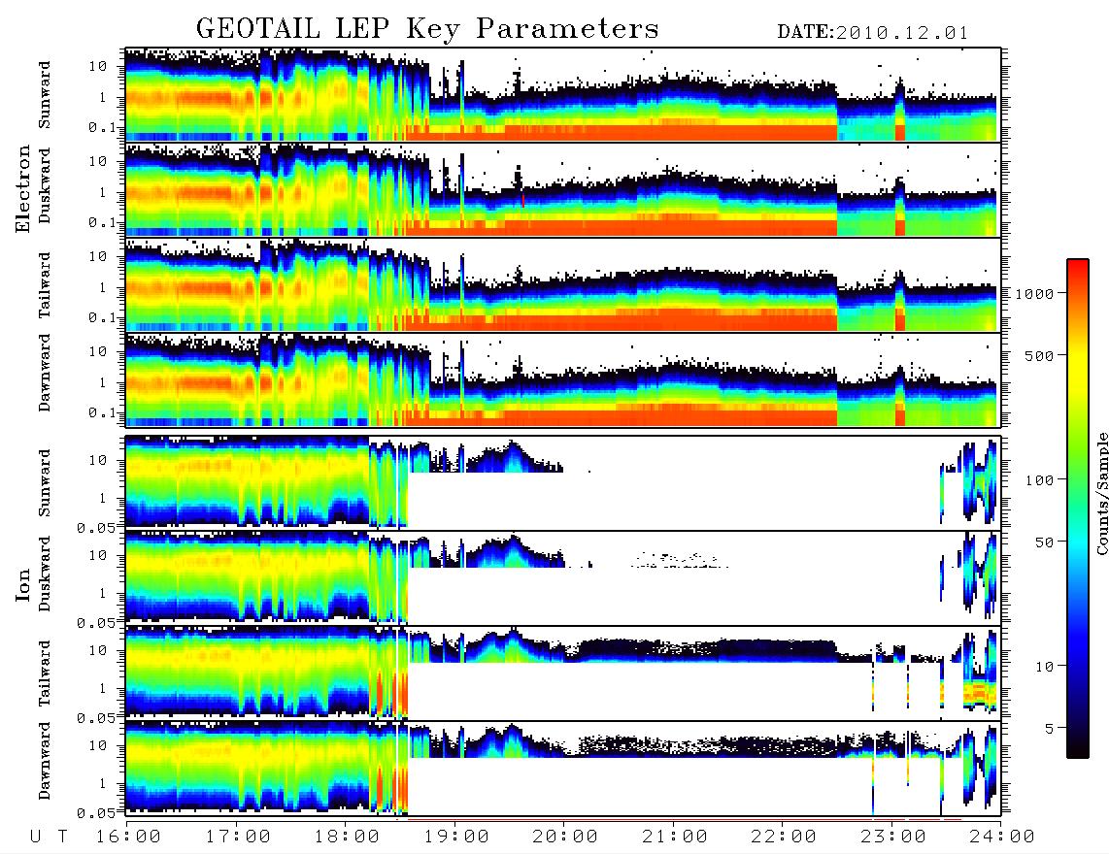The image size is (1109, 854).
Task: Select the Electron Sunward panel label
Action: click(x=45, y=95)
